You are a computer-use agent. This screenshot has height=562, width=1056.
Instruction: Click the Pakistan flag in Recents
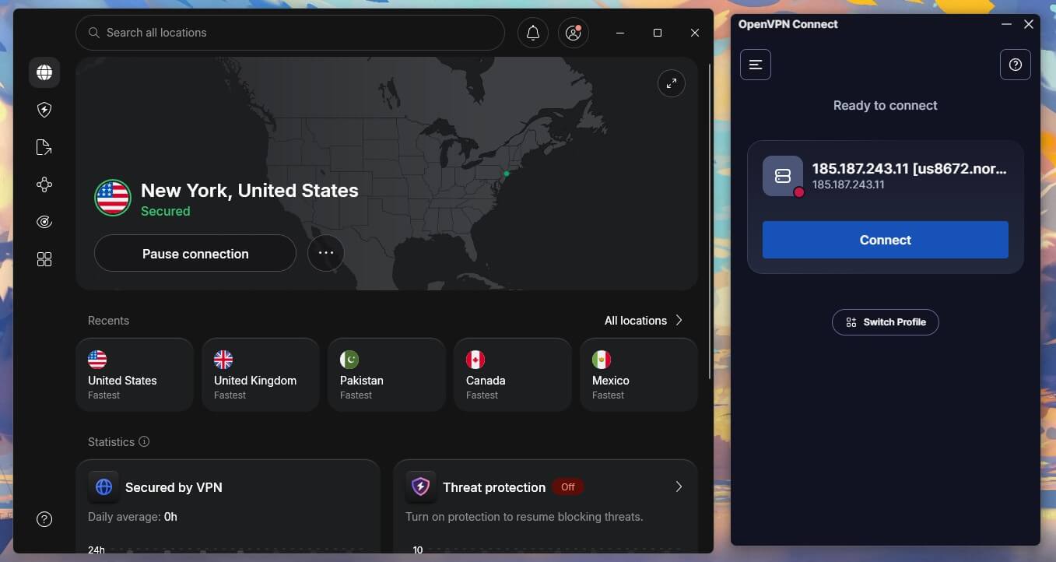[349, 359]
